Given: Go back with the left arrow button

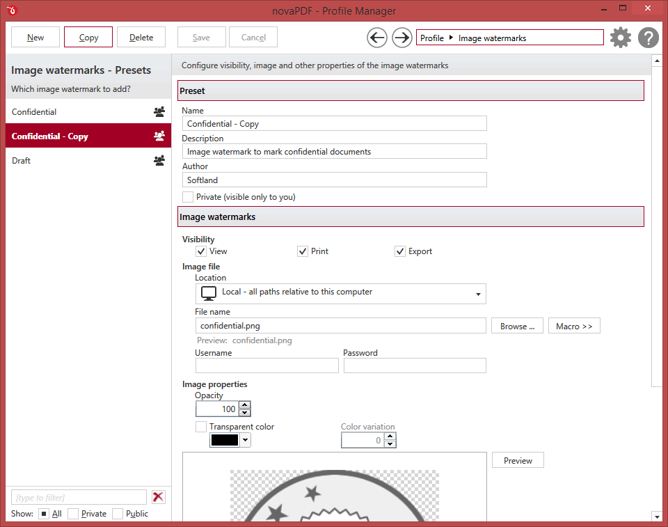Looking at the screenshot, I should [377, 38].
